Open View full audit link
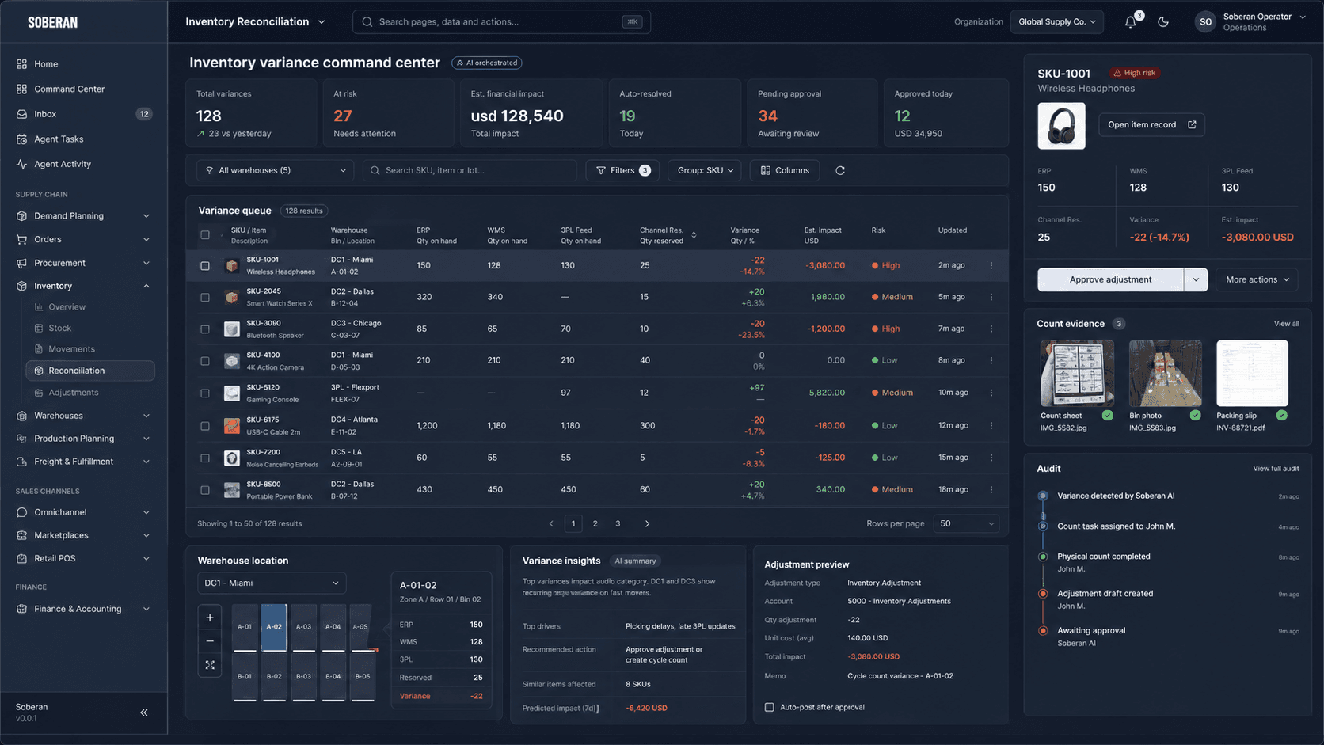The height and width of the screenshot is (745, 1324). click(1276, 469)
